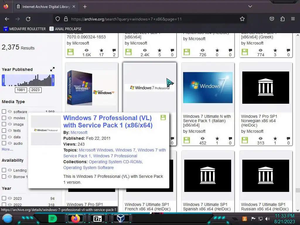The height and width of the screenshot is (225, 300).
Task: Open network tray icon
Action: click(260, 219)
